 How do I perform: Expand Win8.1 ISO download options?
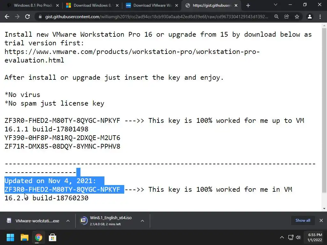tap(142, 221)
